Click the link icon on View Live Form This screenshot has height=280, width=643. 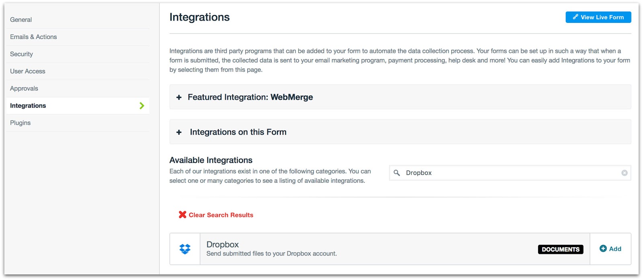pos(575,17)
